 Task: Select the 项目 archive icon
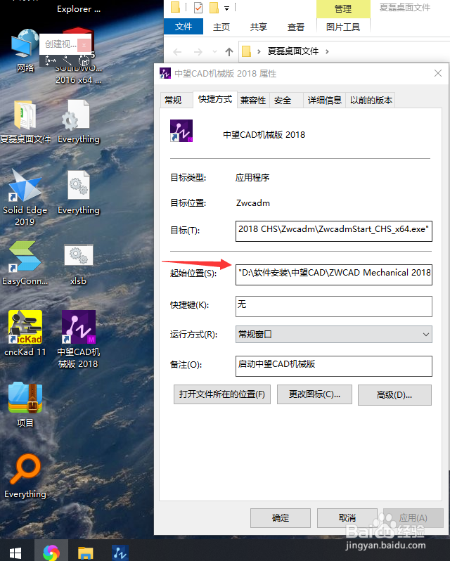pos(25,404)
